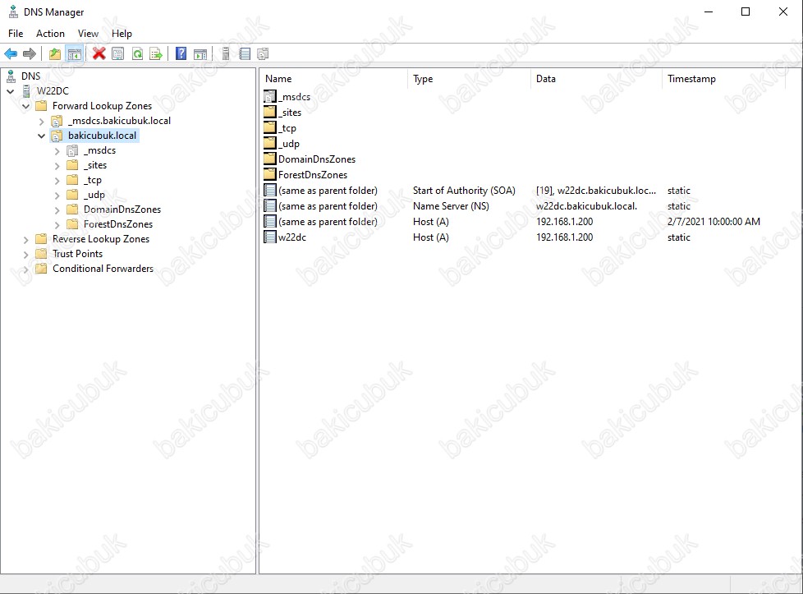The width and height of the screenshot is (803, 594).
Task: Select the w22dc Host (A) record
Action: click(x=292, y=237)
